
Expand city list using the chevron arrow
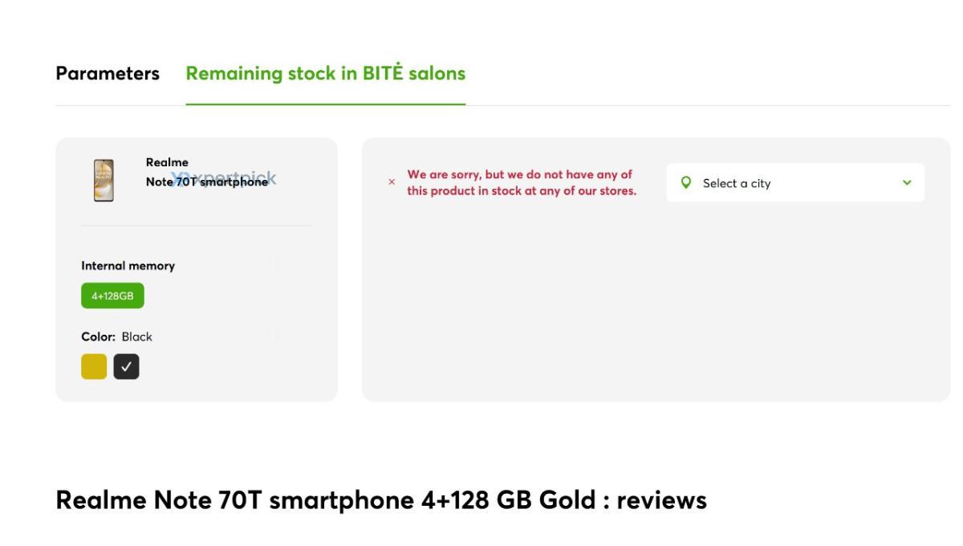click(907, 183)
